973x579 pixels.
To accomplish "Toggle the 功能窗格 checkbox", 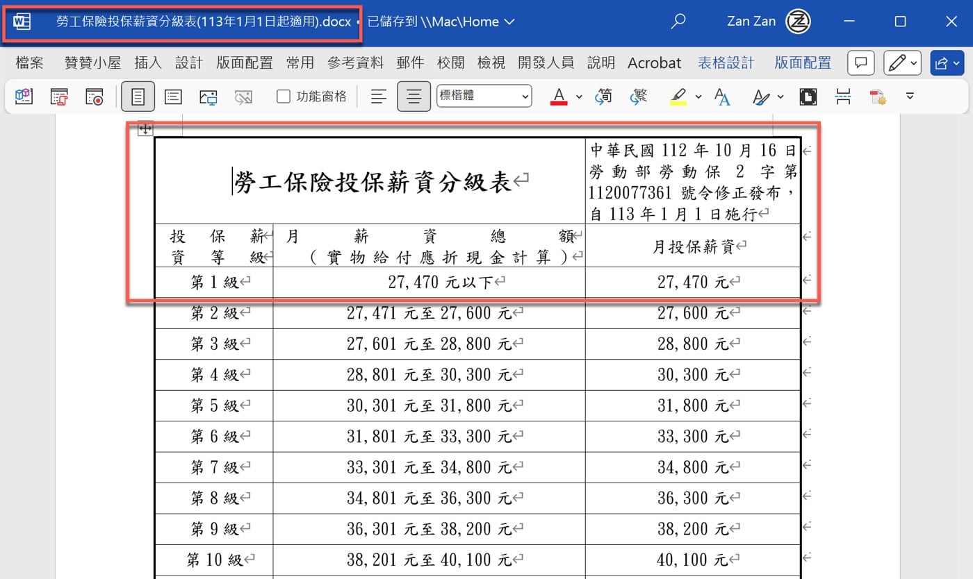I will click(x=284, y=96).
